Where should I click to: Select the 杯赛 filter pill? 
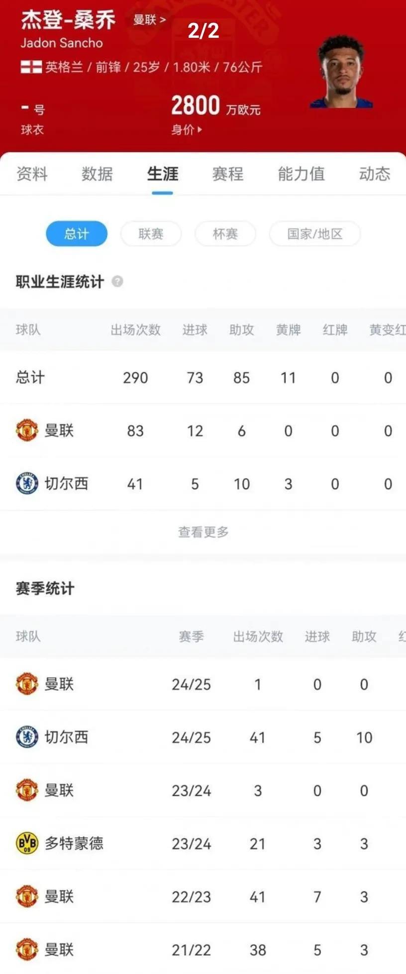(x=225, y=234)
